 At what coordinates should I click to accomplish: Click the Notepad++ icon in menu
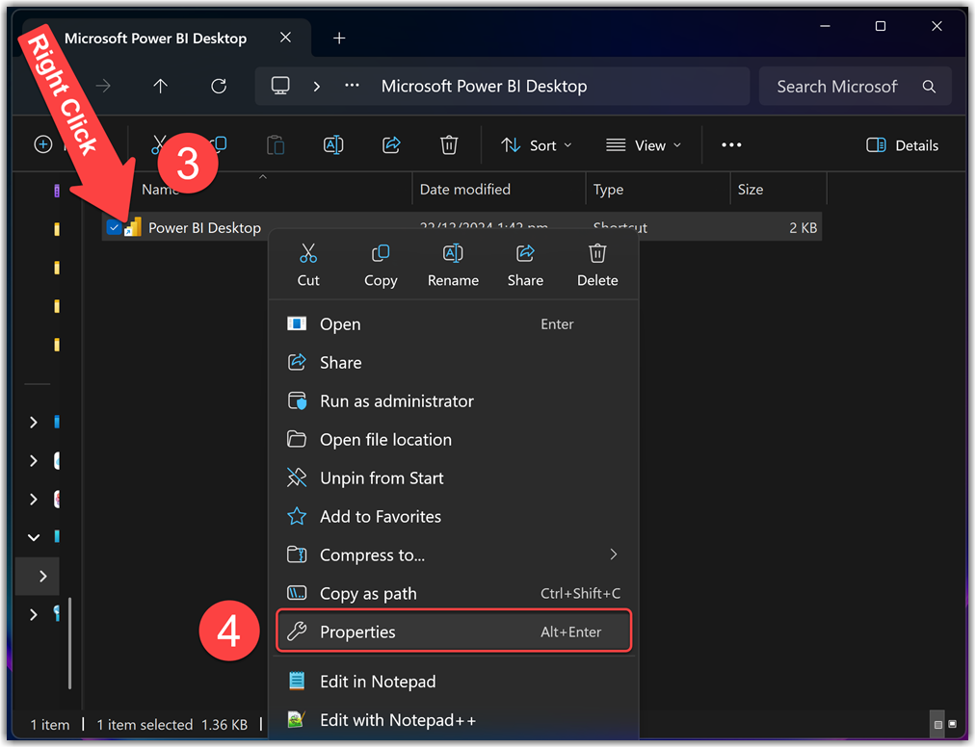coord(297,719)
